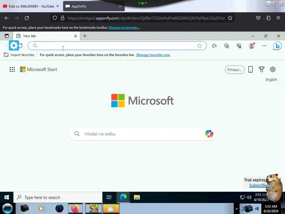Image resolution: width=285 pixels, height=214 pixels.
Task: Click the Přihlásit sign-in button
Action: [x=235, y=70]
